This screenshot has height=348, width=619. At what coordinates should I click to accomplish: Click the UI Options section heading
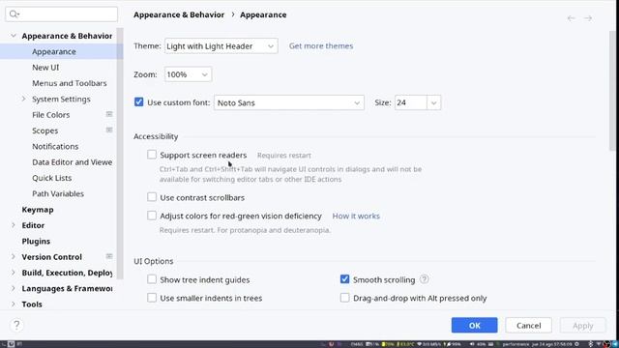pyautogui.click(x=153, y=261)
